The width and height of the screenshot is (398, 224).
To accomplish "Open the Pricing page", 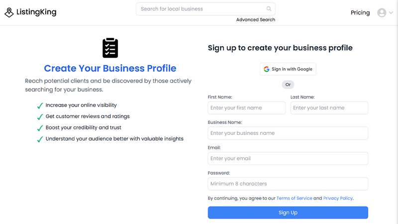I will (x=360, y=13).
